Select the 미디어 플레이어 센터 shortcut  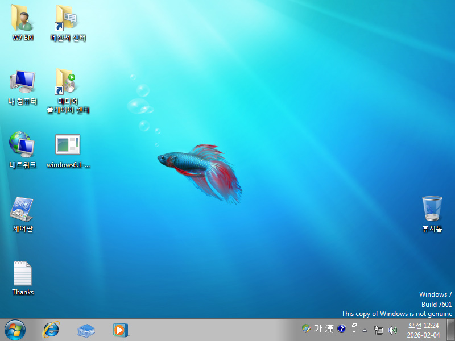click(x=68, y=90)
